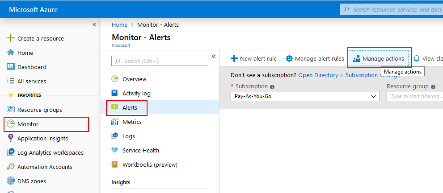Click the Subscription info icon
This screenshot has width=443, height=193.
[x=272, y=87]
